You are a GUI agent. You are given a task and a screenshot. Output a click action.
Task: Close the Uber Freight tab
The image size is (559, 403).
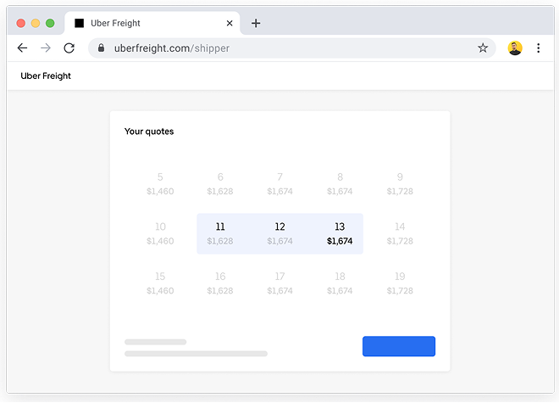230,23
